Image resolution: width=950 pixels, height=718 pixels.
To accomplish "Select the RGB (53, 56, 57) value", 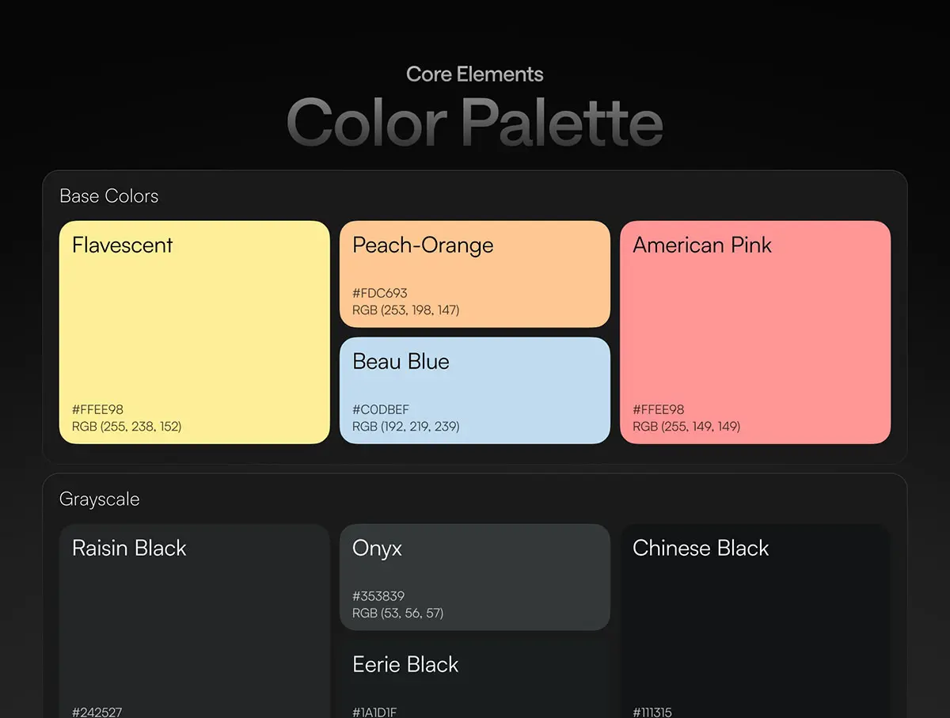I will click(397, 614).
